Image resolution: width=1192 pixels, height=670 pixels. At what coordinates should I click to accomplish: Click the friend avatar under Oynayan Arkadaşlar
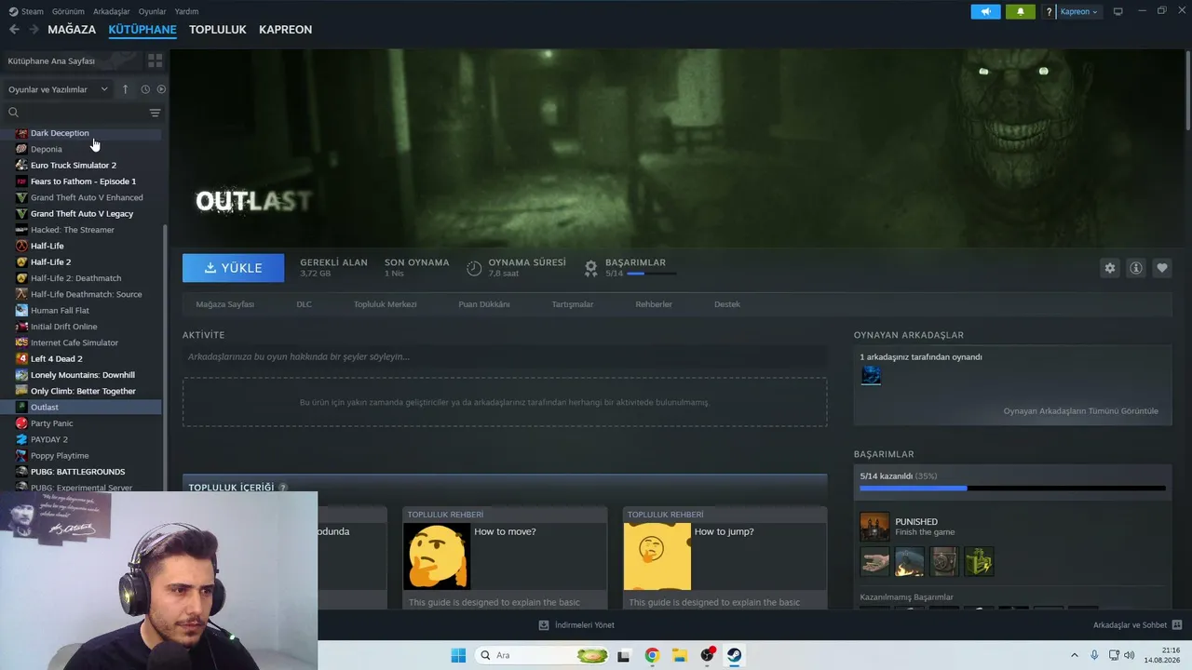[871, 375]
